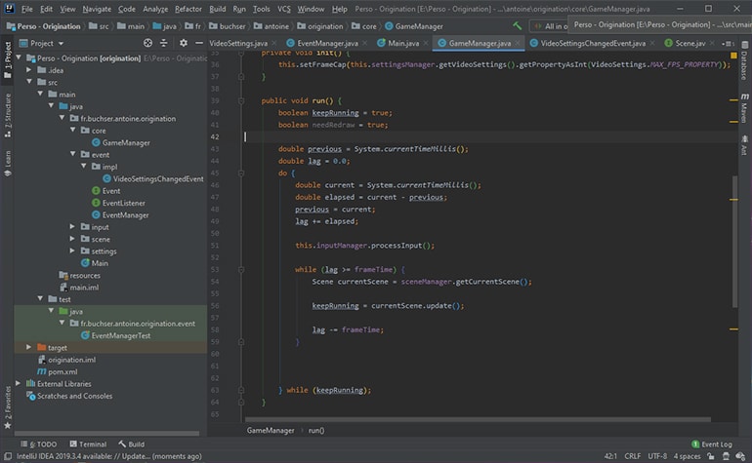Close the Main.java tab
This screenshot has height=463, width=752.
click(426, 43)
